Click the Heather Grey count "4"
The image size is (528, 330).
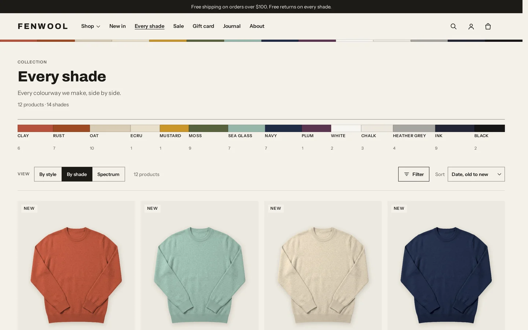click(x=394, y=148)
